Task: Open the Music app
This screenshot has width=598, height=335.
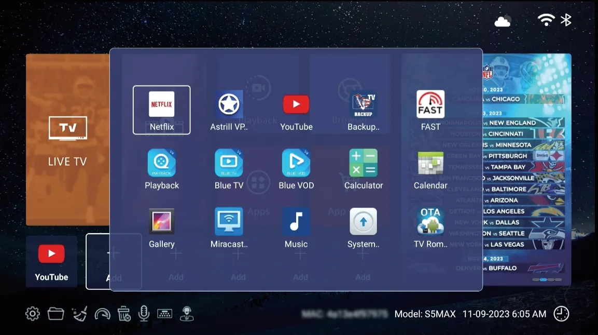Action: (x=296, y=227)
